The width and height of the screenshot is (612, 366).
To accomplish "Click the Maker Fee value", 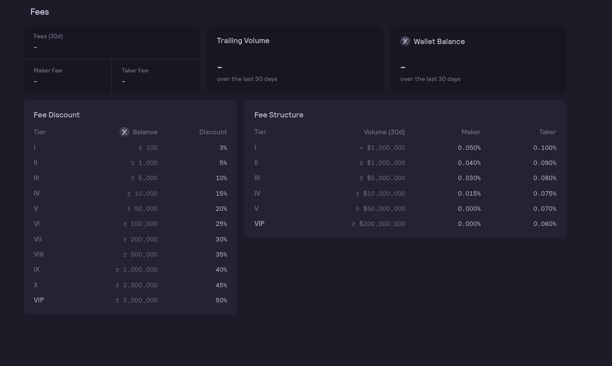I will coord(35,81).
